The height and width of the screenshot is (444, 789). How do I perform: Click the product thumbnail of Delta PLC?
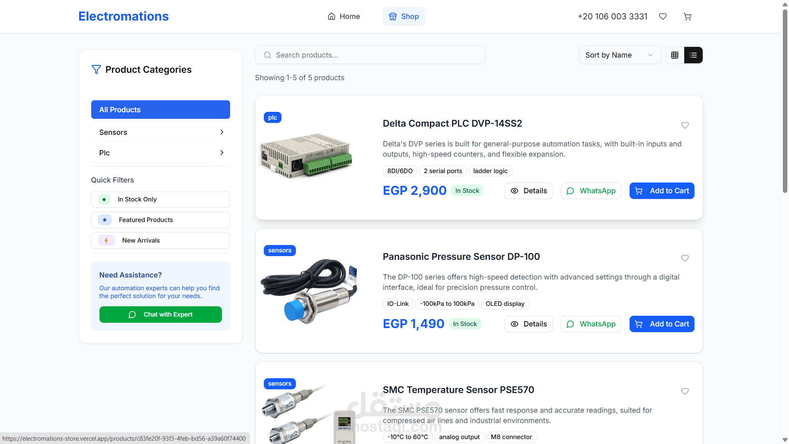point(306,156)
